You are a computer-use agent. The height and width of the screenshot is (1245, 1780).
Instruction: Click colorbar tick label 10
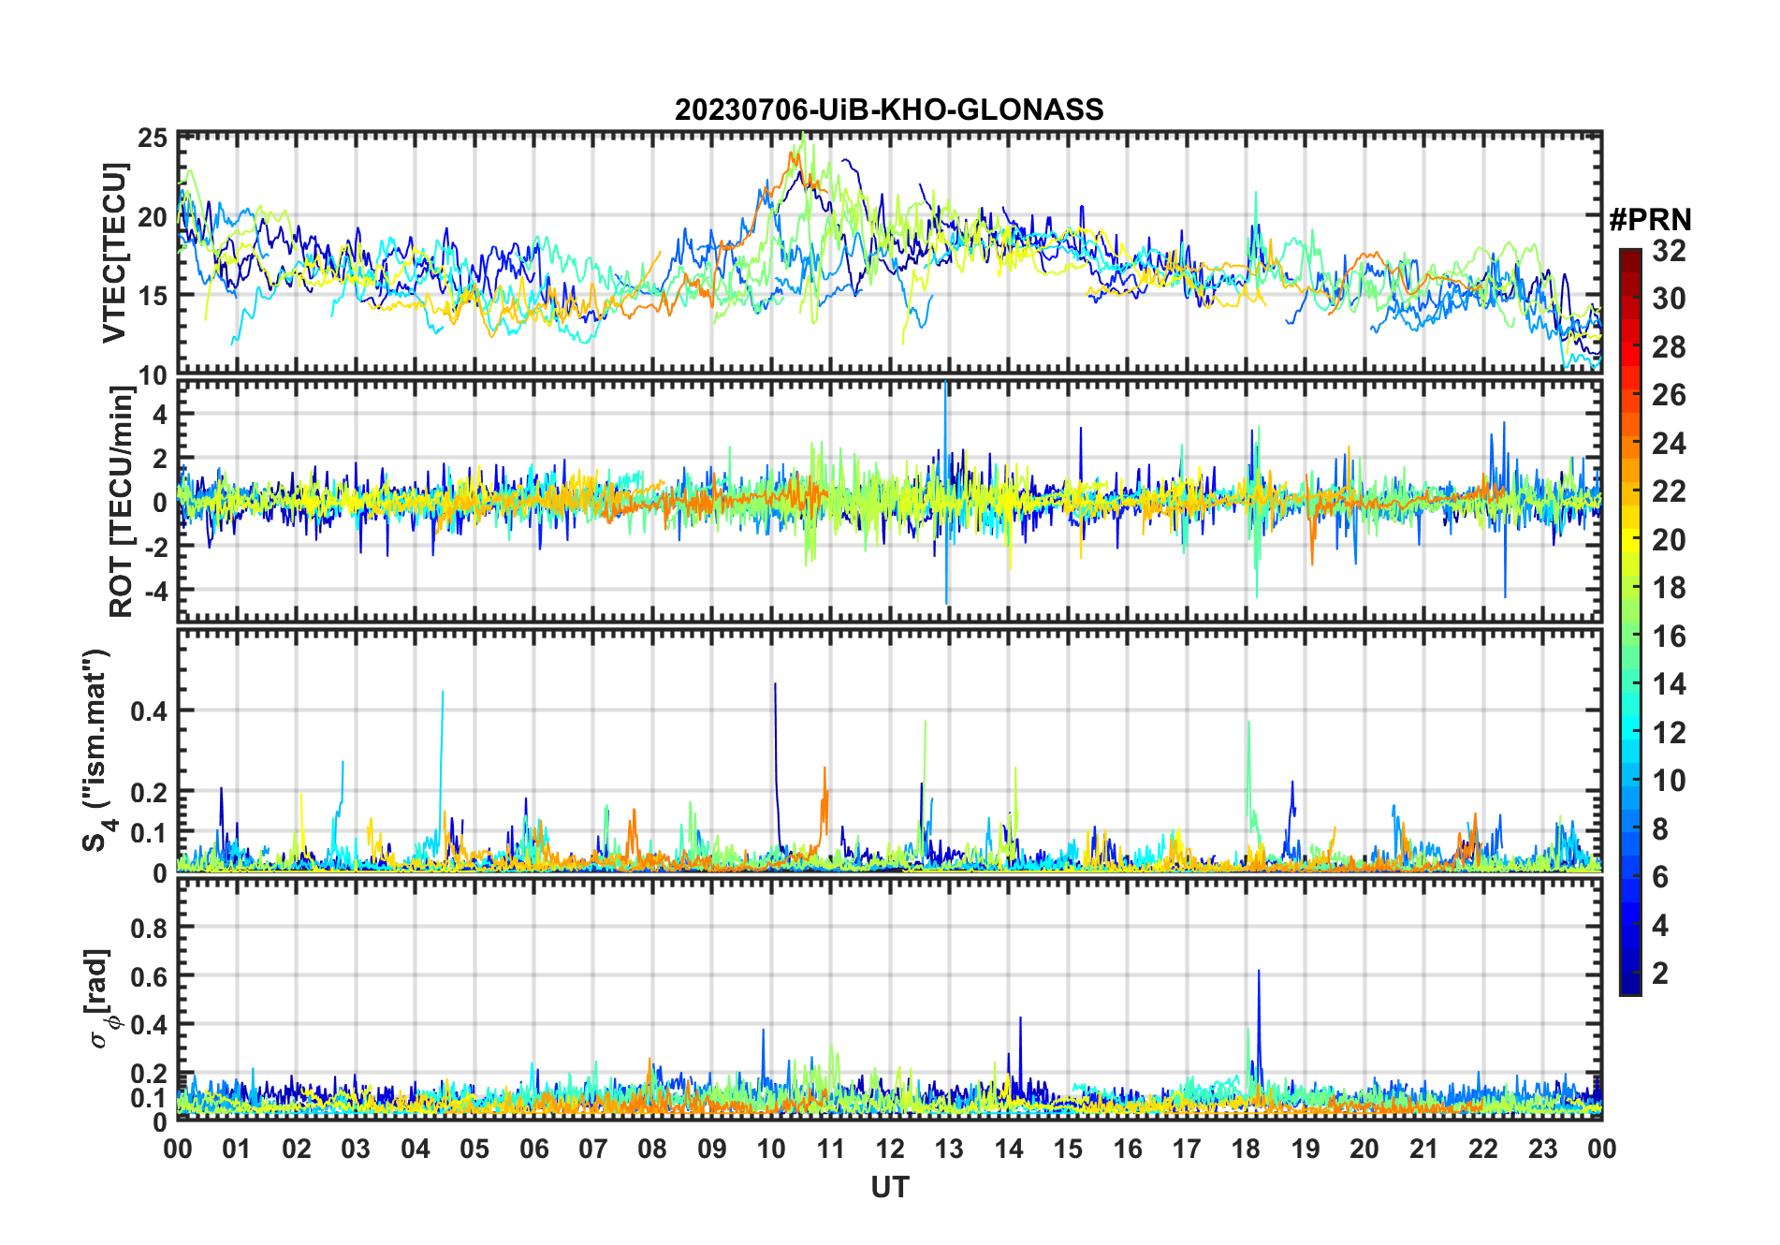coord(1668,781)
